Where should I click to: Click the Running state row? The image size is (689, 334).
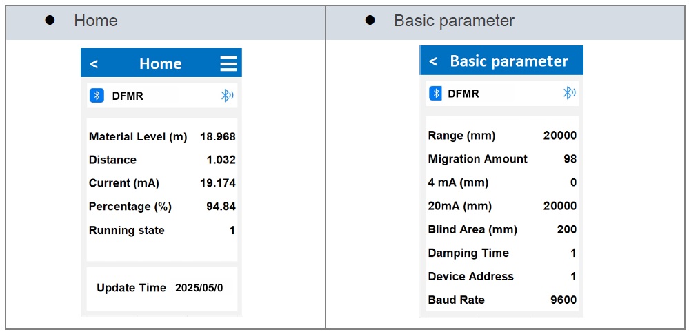[x=162, y=230]
